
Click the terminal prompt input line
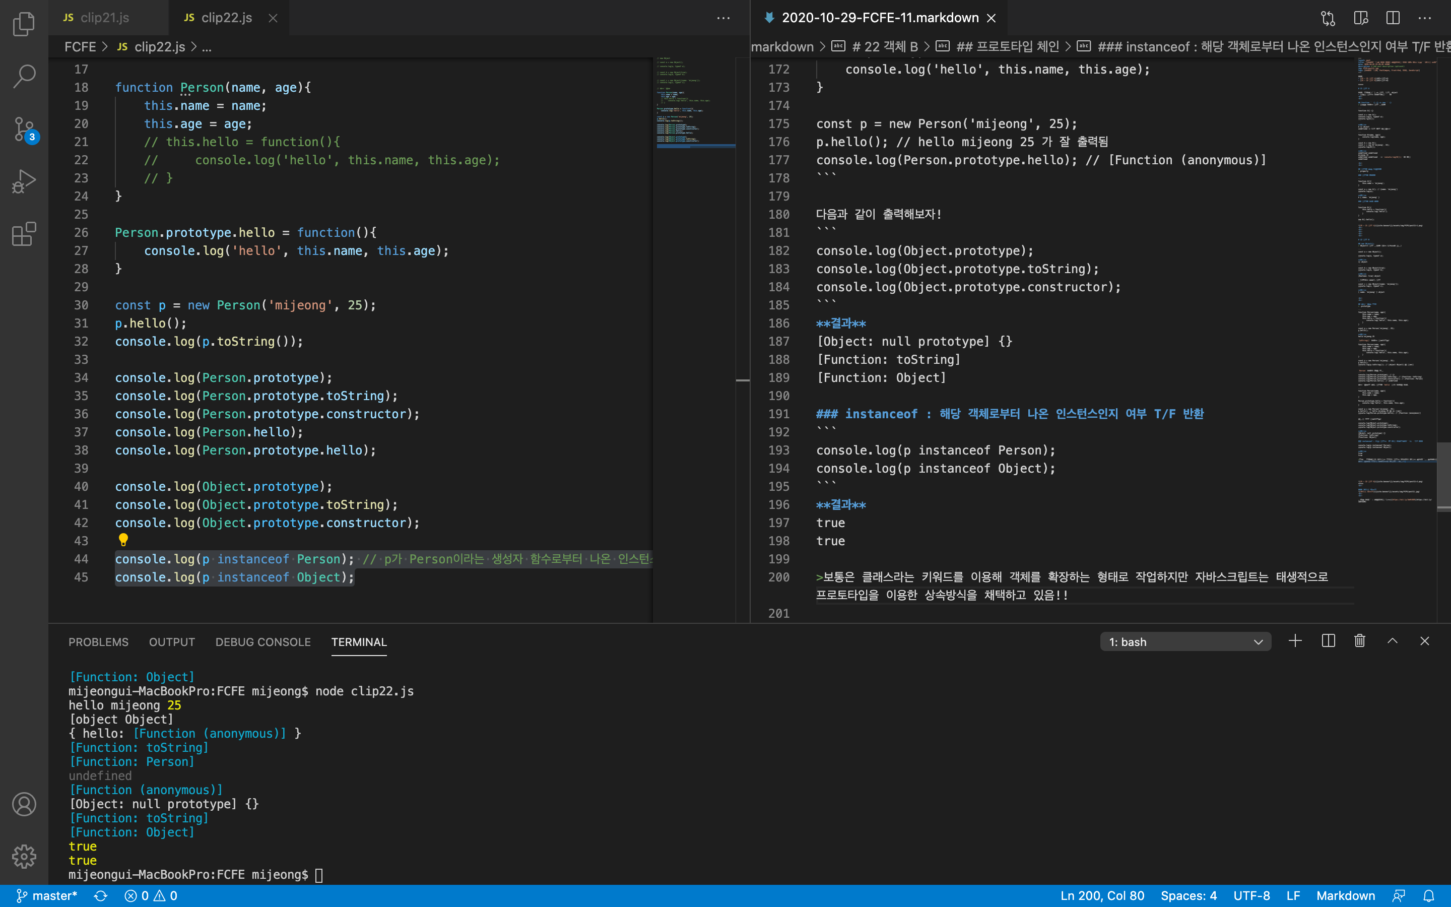pos(195,875)
